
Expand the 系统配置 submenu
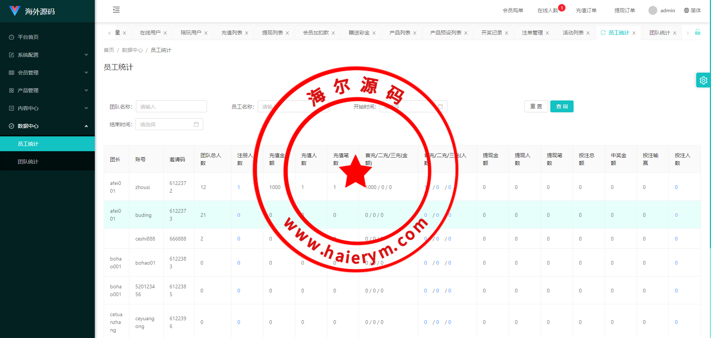pos(86,54)
